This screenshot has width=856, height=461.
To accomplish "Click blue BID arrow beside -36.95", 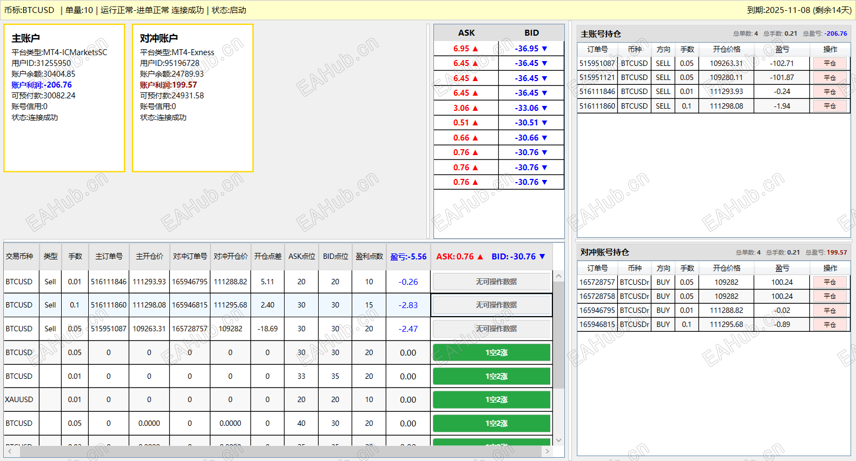I will pos(544,49).
